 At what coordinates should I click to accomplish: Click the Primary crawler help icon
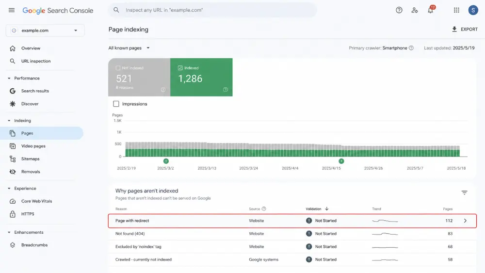[411, 48]
